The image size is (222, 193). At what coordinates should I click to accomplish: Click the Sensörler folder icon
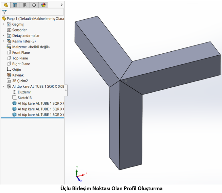pyautogui.click(x=9, y=30)
